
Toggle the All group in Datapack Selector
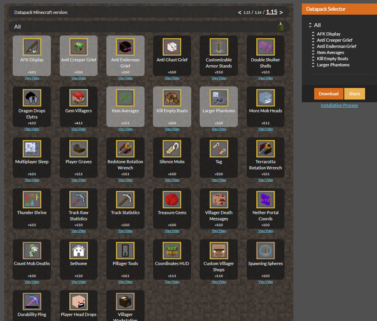tap(317, 25)
